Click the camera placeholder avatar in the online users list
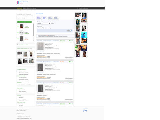This screenshot has width=160, height=120. pyautogui.click(x=21, y=33)
